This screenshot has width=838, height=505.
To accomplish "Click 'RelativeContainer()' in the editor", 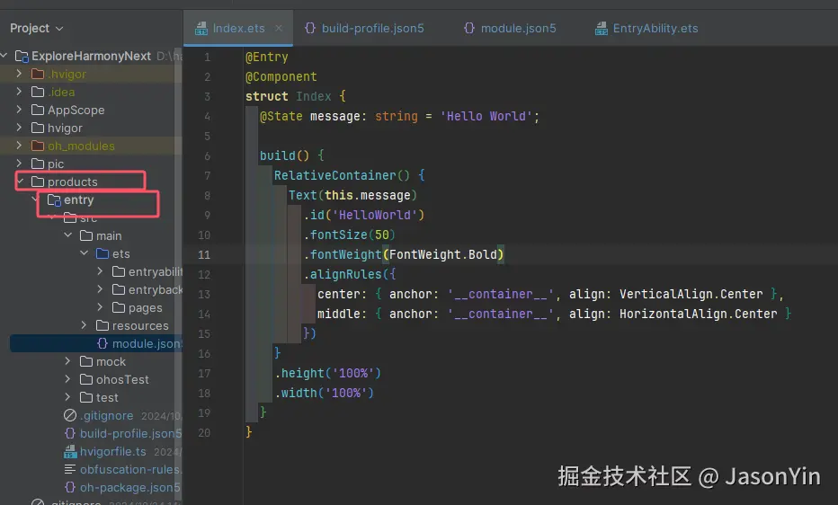I will (x=342, y=175).
